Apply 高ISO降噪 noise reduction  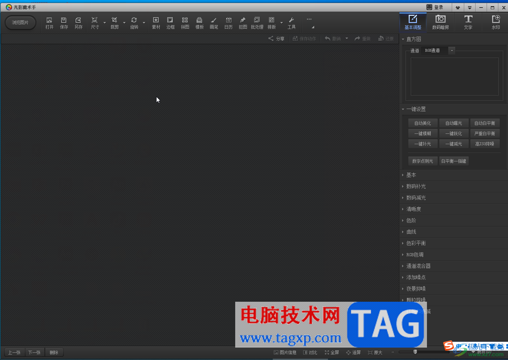point(485,144)
